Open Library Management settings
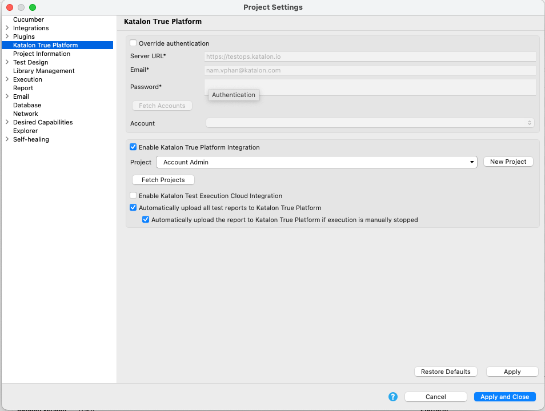Screen dimensions: 545x411 (44, 71)
